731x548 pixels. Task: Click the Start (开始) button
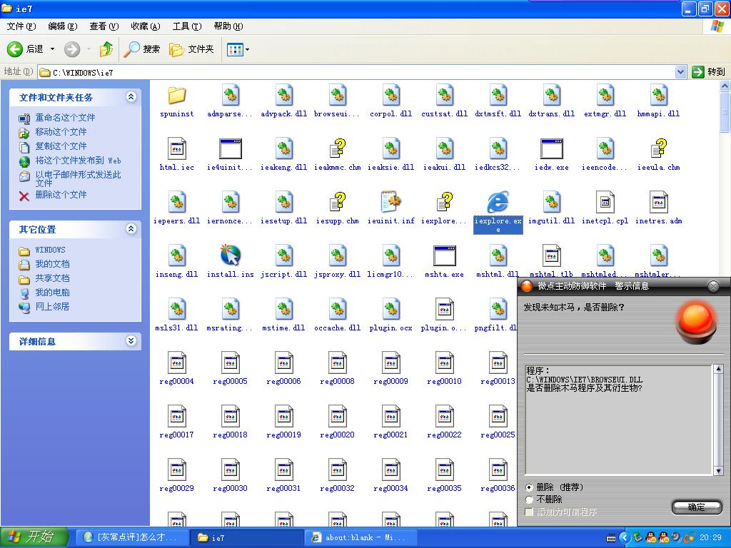tap(35, 537)
